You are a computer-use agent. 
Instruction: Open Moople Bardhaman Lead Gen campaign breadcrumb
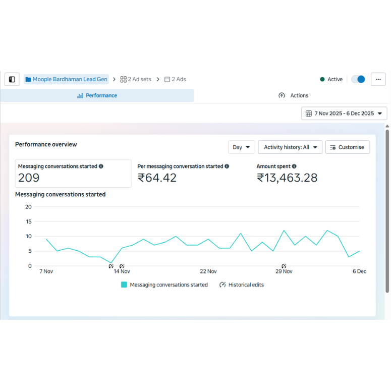click(66, 79)
